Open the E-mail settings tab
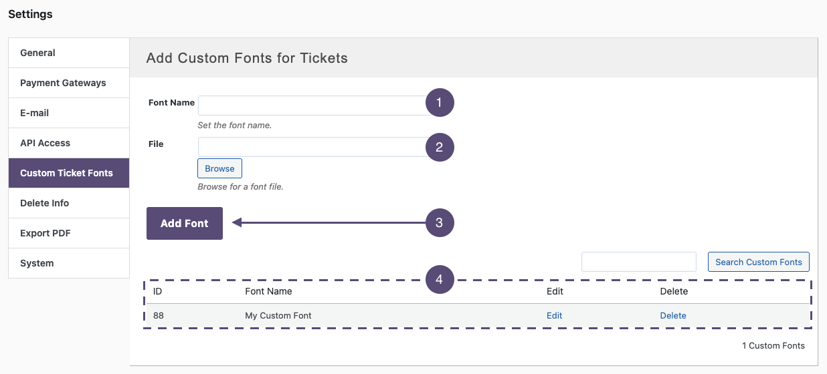 coord(68,113)
